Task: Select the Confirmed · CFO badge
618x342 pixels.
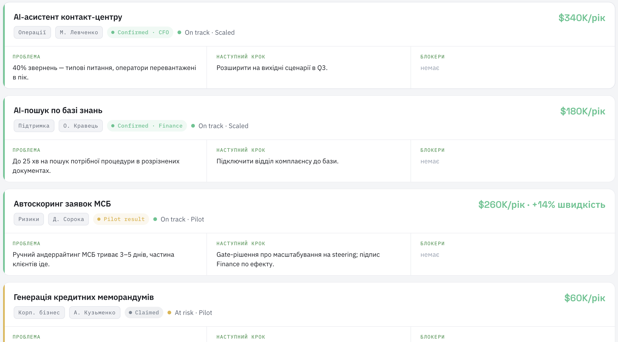Action: pos(140,32)
